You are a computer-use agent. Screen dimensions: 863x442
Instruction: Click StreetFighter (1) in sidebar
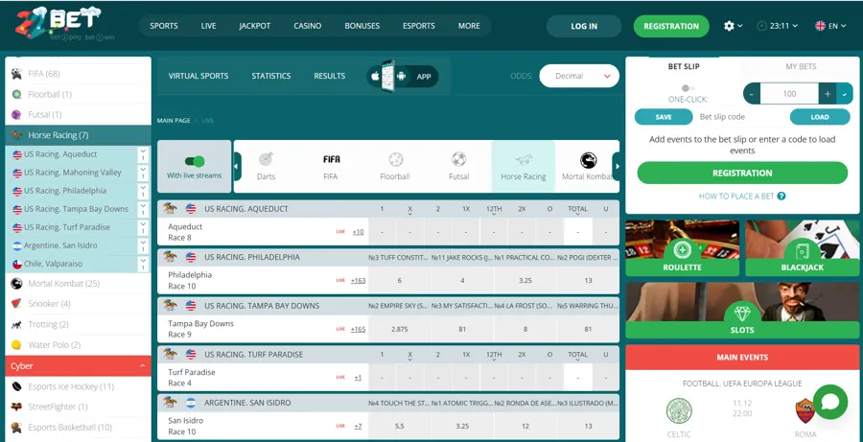click(79, 407)
